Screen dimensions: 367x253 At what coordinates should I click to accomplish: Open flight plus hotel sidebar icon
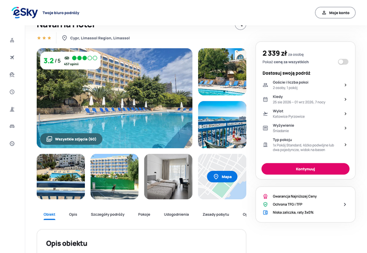pyautogui.click(x=12, y=40)
